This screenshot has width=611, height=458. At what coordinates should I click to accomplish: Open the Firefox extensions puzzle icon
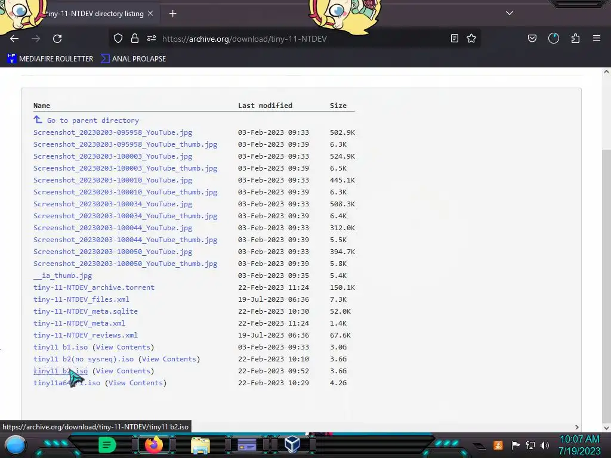(x=576, y=39)
